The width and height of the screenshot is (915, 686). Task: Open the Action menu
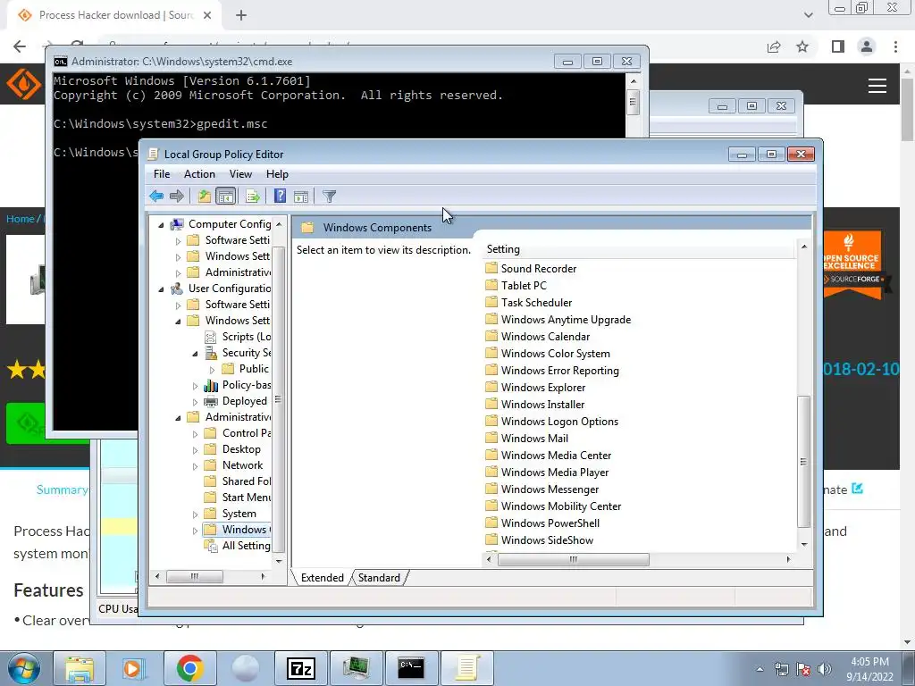tap(199, 174)
